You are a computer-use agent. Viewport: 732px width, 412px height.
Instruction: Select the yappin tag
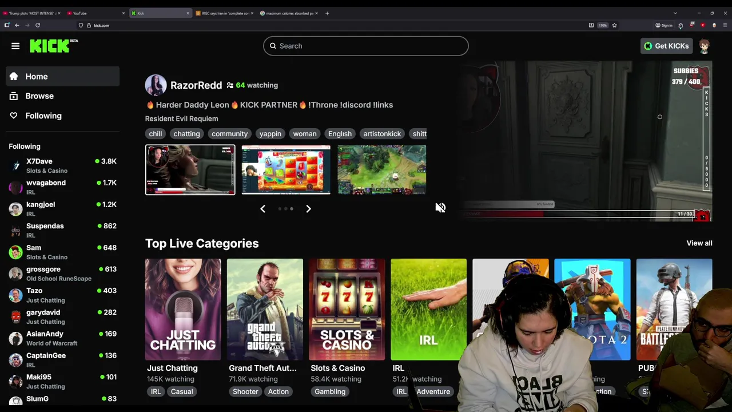click(270, 134)
